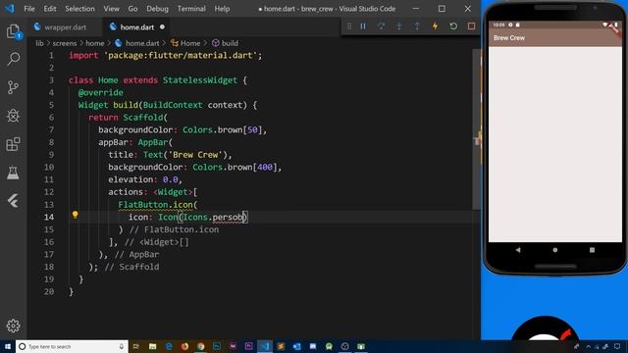Open the Extensions view
This screenshot has height=353, width=628.
point(13,144)
